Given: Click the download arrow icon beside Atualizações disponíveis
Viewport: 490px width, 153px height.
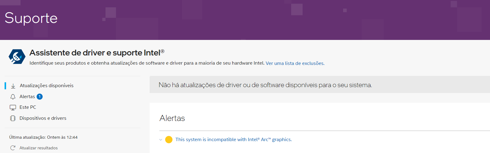Looking at the screenshot, I should pos(13,86).
